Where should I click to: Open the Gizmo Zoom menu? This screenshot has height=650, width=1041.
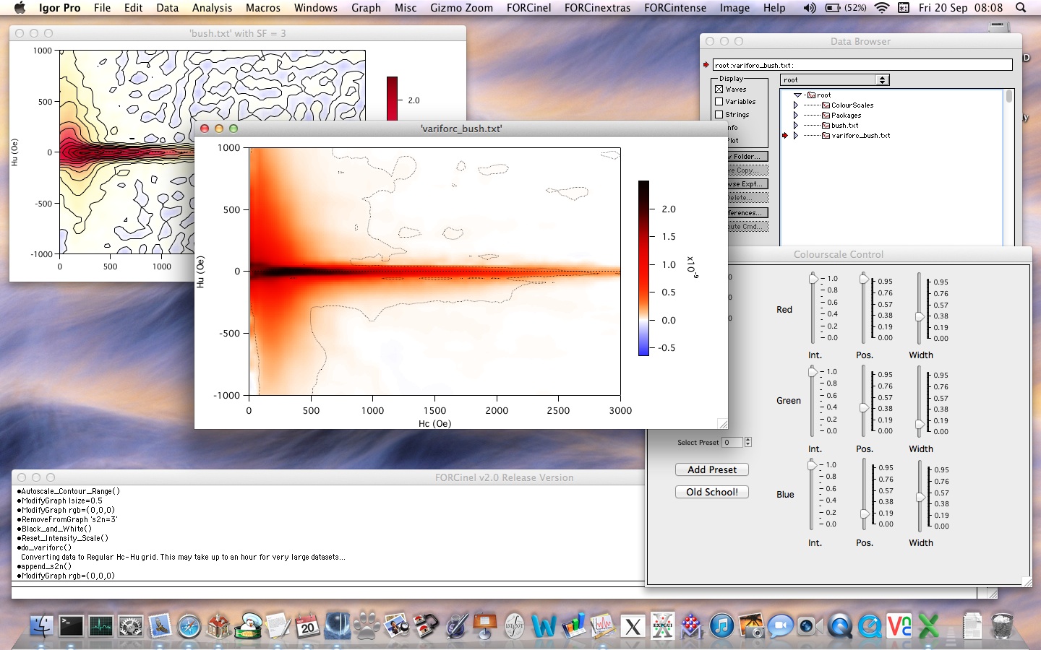tap(461, 8)
